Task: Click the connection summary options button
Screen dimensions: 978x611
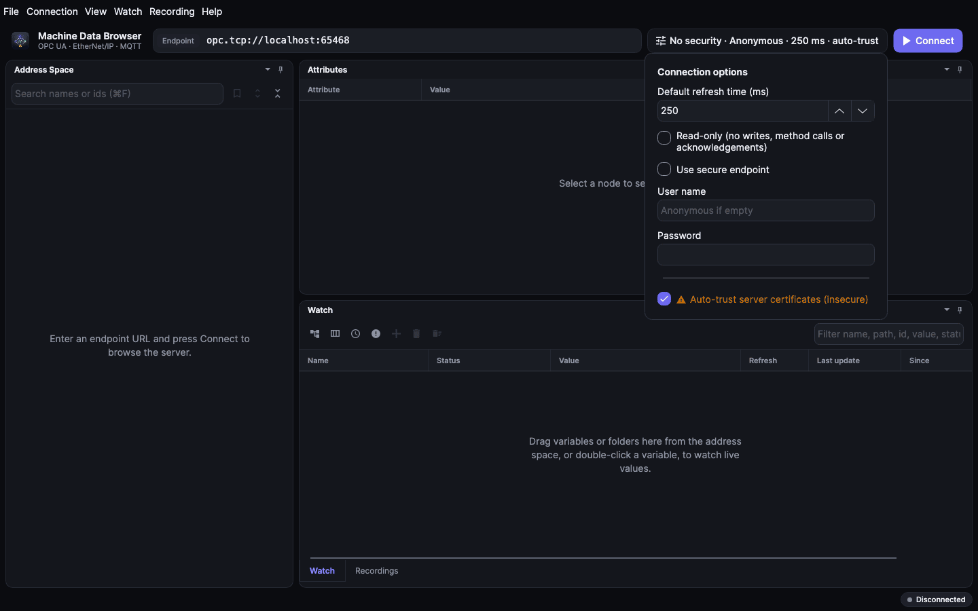Action: pos(767,41)
